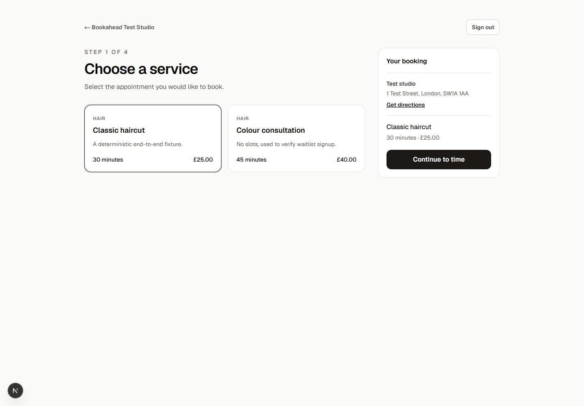Click the 'Test studio' name in booking panel
The height and width of the screenshot is (406, 584).
coord(401,84)
